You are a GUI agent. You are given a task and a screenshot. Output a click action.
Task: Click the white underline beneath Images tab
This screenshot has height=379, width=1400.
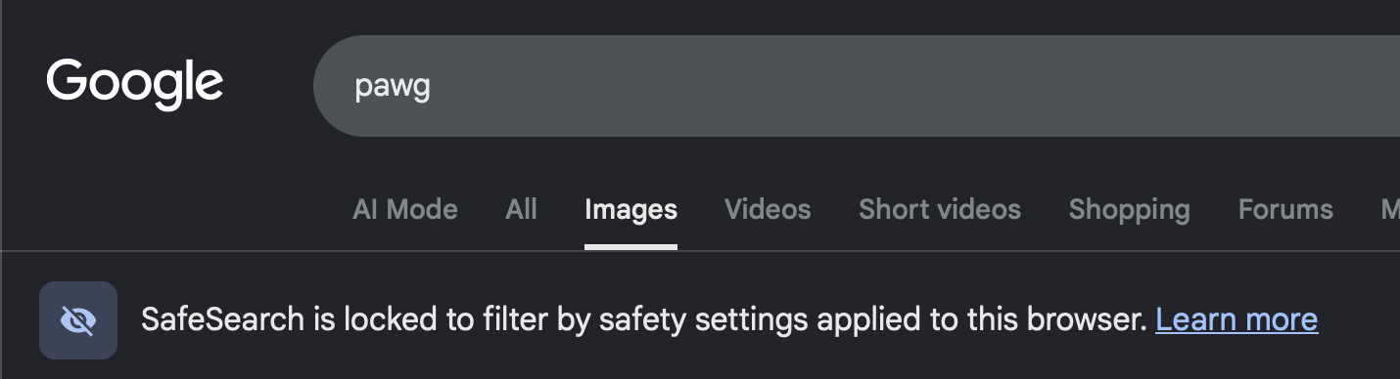pyautogui.click(x=630, y=246)
